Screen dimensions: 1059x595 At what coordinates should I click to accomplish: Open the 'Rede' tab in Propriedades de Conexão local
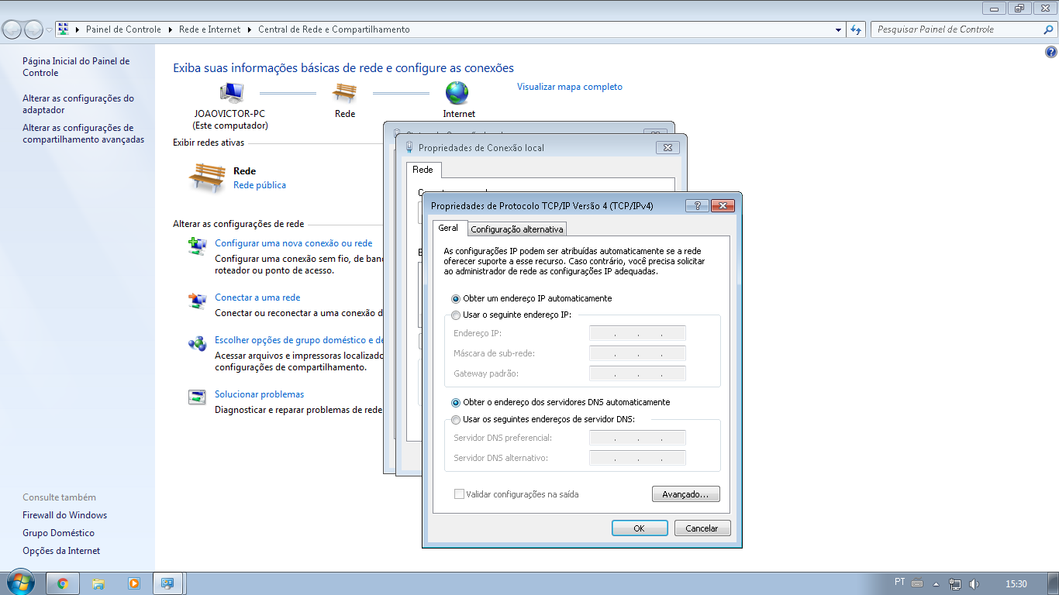423,170
